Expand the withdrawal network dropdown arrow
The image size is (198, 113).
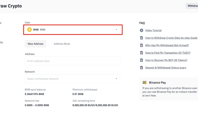(116, 79)
